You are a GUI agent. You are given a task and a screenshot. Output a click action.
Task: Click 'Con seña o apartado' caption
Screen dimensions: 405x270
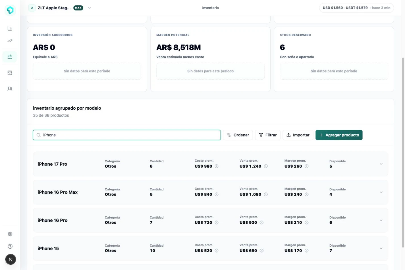[297, 57]
